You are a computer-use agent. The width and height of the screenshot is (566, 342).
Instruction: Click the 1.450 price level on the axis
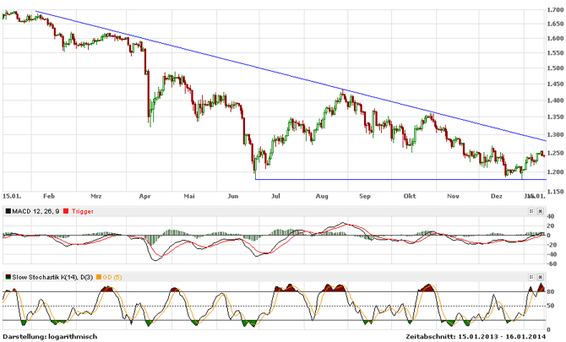tap(555, 84)
